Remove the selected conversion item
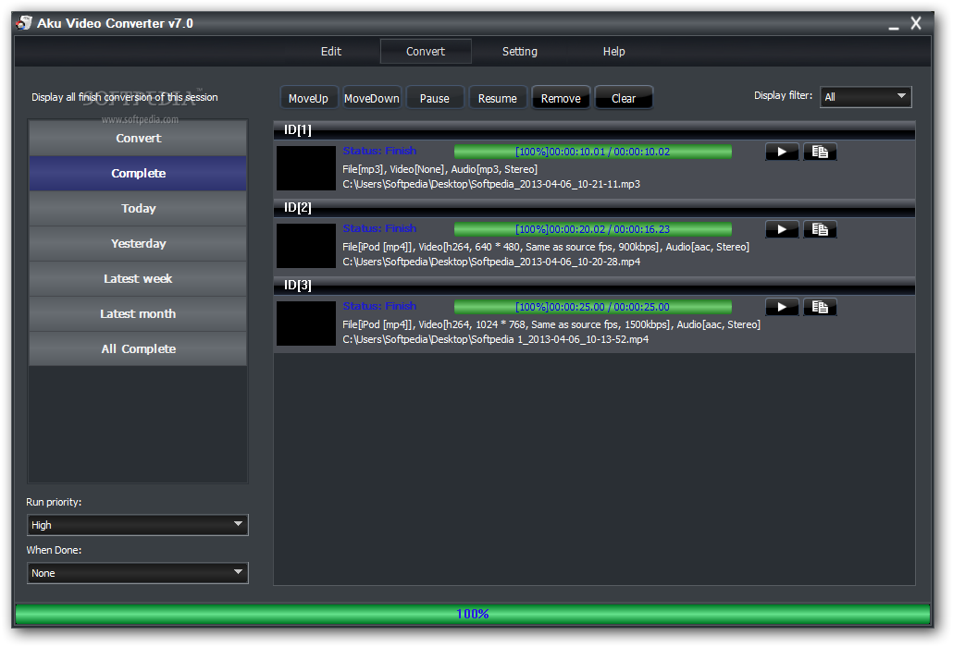Screen dimensions: 953x647 (x=561, y=98)
